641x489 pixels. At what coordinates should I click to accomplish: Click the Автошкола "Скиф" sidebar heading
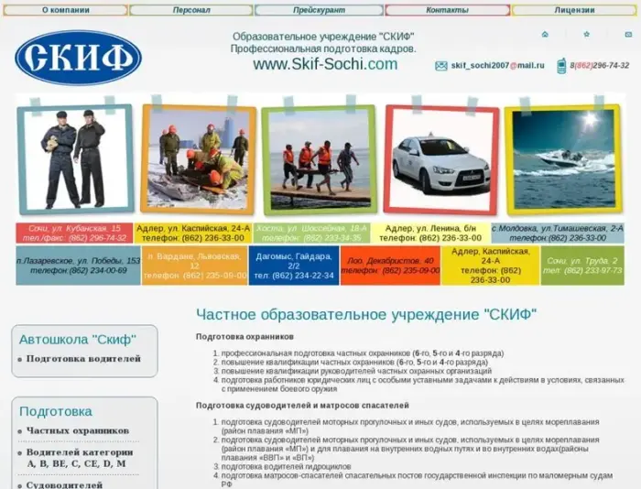click(x=78, y=340)
